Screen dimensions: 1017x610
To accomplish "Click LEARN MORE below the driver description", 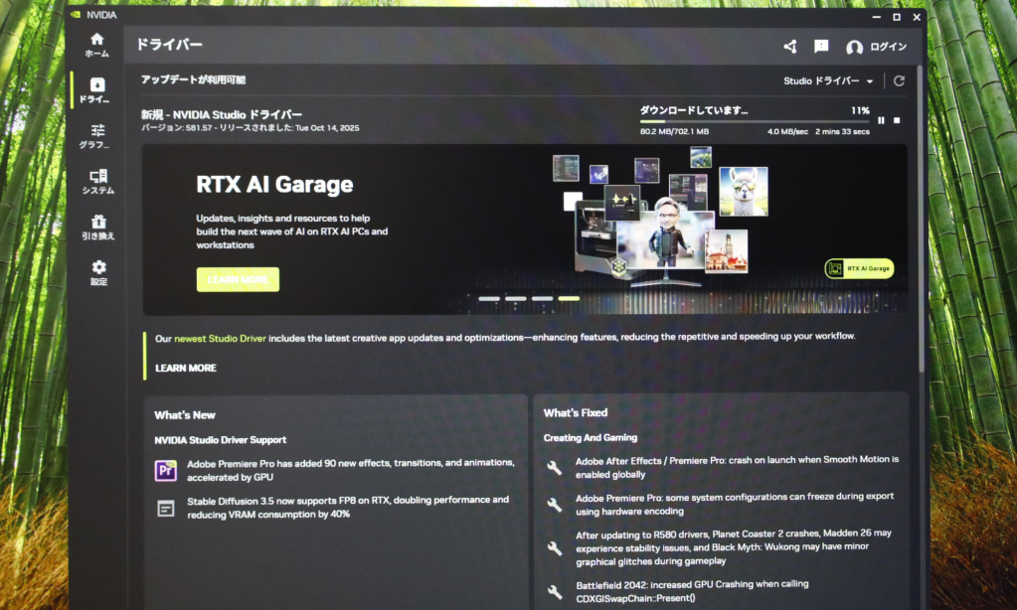I will point(186,368).
